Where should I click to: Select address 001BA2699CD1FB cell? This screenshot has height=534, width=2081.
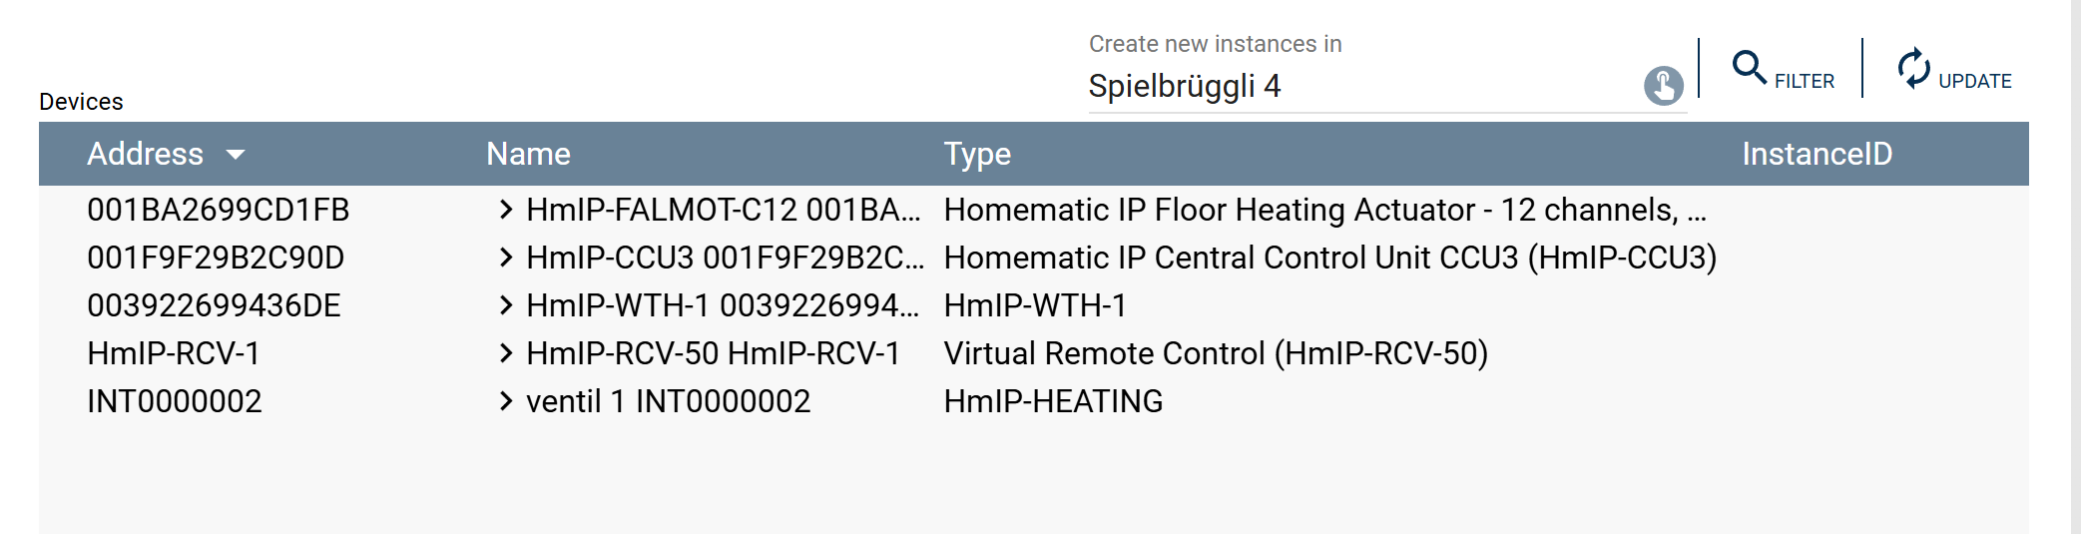(218, 210)
